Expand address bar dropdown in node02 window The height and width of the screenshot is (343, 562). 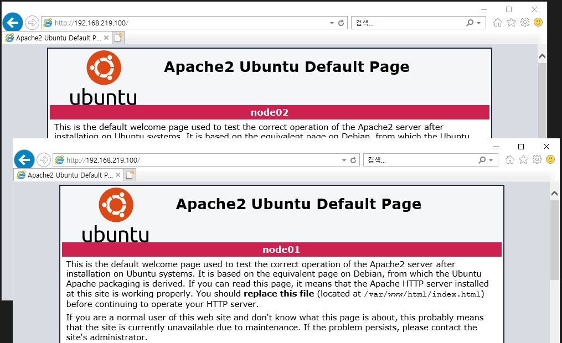click(x=332, y=23)
